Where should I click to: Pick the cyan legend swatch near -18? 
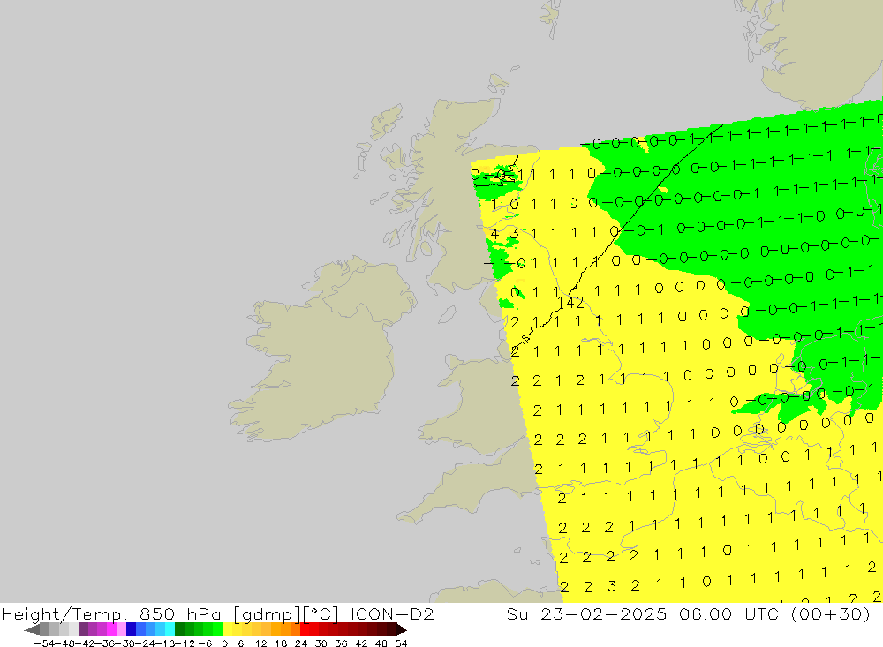point(170,629)
